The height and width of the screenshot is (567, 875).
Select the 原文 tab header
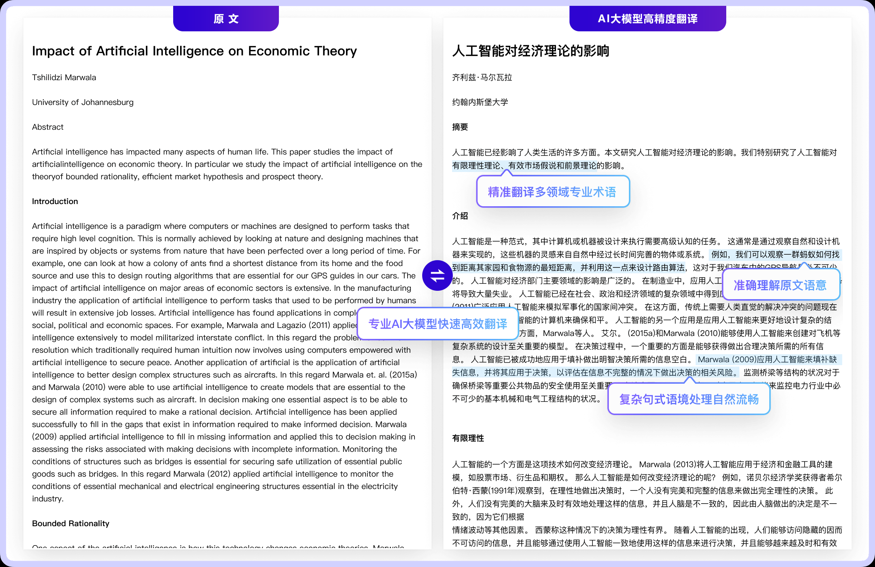click(x=226, y=19)
